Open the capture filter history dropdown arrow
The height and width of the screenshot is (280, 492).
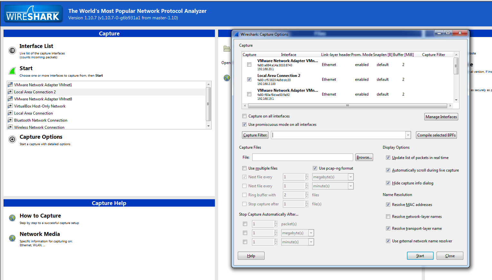(408, 135)
